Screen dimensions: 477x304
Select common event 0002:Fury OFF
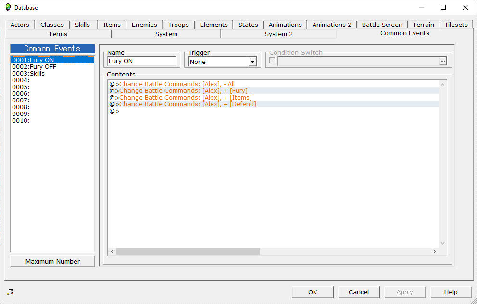tap(52, 67)
